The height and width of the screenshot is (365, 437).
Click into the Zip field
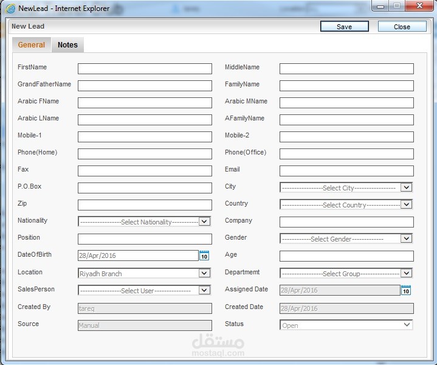point(145,205)
